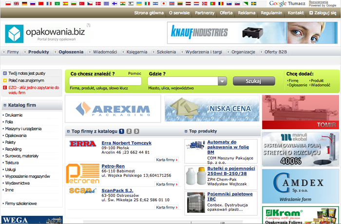Choose the Italian flag icon

click(147, 3)
